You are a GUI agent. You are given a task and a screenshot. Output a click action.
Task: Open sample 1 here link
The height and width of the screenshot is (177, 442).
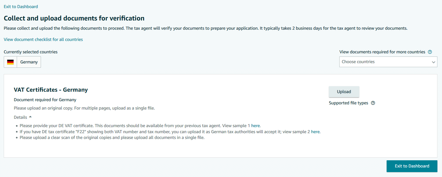click(256, 126)
